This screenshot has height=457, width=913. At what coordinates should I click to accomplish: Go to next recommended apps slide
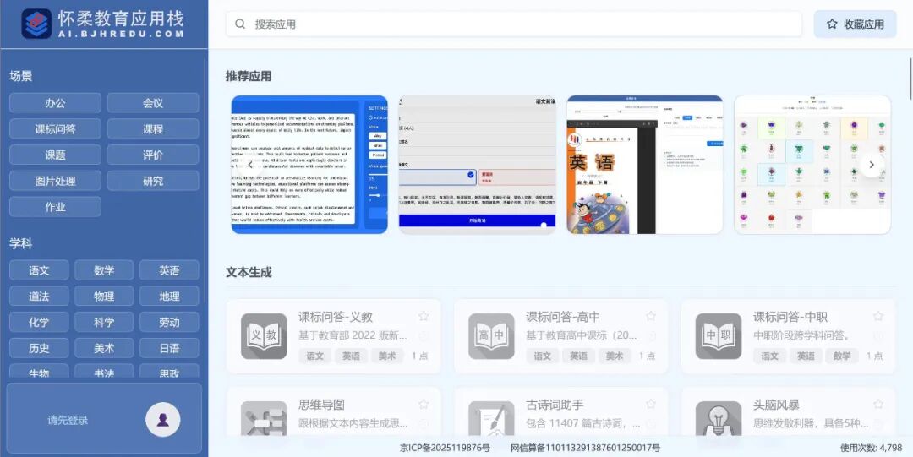pyautogui.click(x=872, y=165)
